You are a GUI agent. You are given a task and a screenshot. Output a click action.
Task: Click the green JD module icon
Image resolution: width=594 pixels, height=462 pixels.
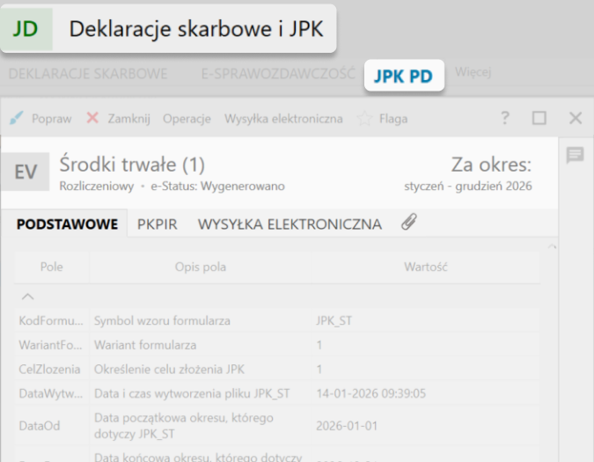click(x=26, y=29)
